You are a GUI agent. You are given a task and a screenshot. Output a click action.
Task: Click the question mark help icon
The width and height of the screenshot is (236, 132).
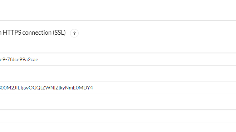point(74,33)
